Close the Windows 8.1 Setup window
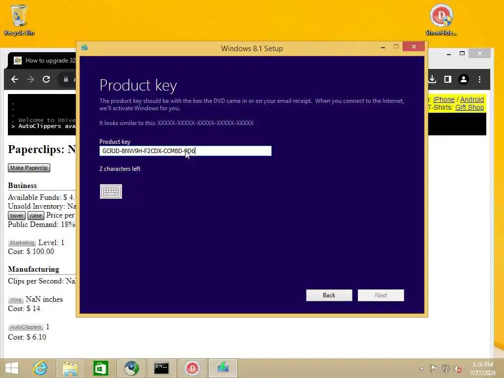The width and height of the screenshot is (504, 378). point(413,47)
